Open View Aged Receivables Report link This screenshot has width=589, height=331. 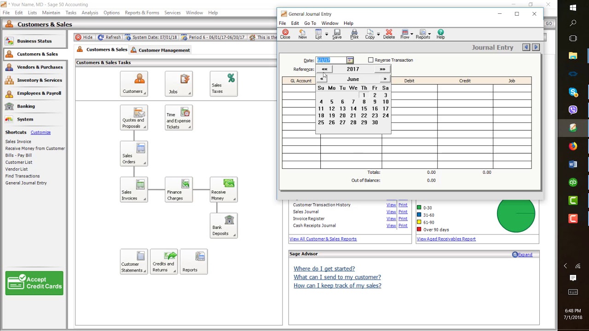446,239
